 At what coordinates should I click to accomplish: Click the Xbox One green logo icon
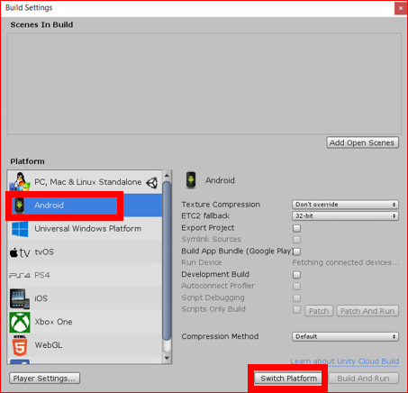(20, 322)
